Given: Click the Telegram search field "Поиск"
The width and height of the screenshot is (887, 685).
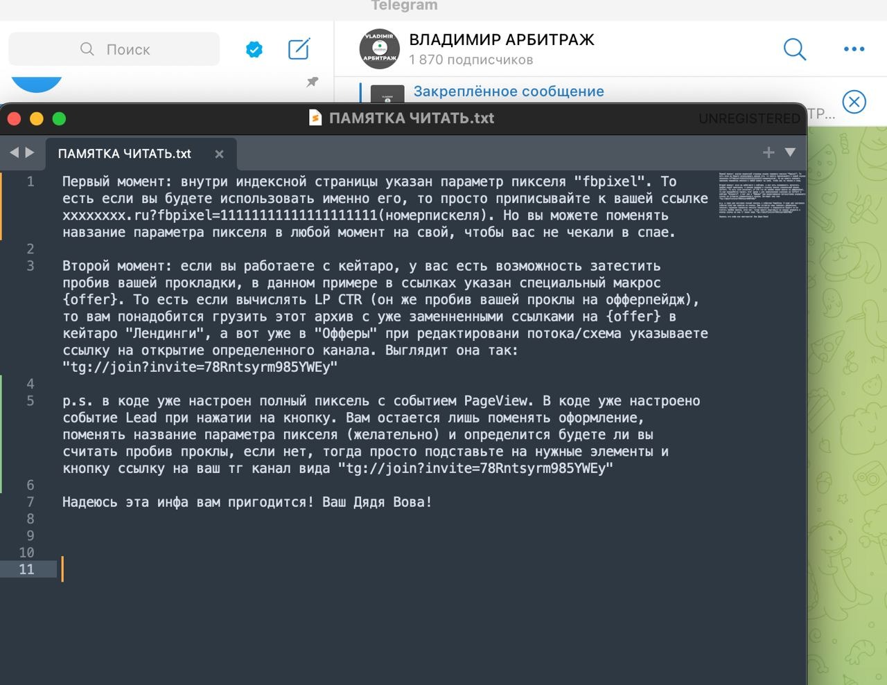Looking at the screenshot, I should click(x=114, y=49).
